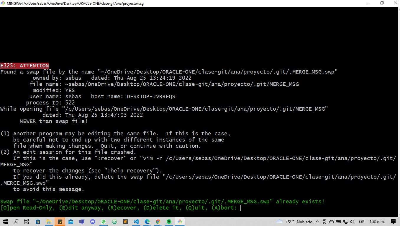The width and height of the screenshot is (400, 226).
Task: Click the "(A)bort:" prompt text
Action: (224, 208)
